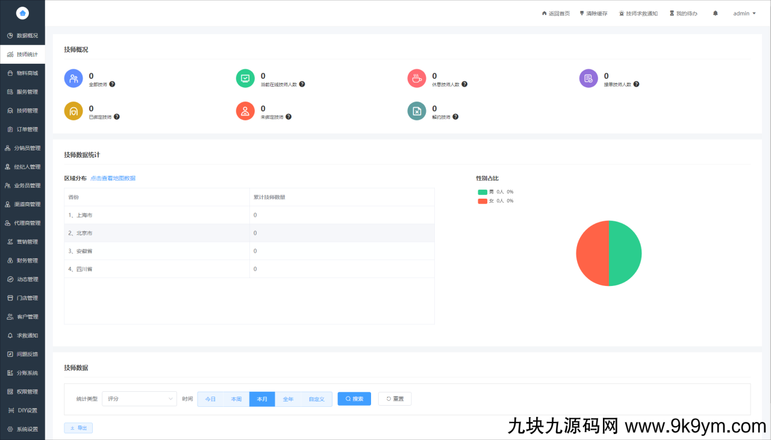Open 系统设置 in the sidebar
This screenshot has height=440, width=771.
click(x=22, y=429)
